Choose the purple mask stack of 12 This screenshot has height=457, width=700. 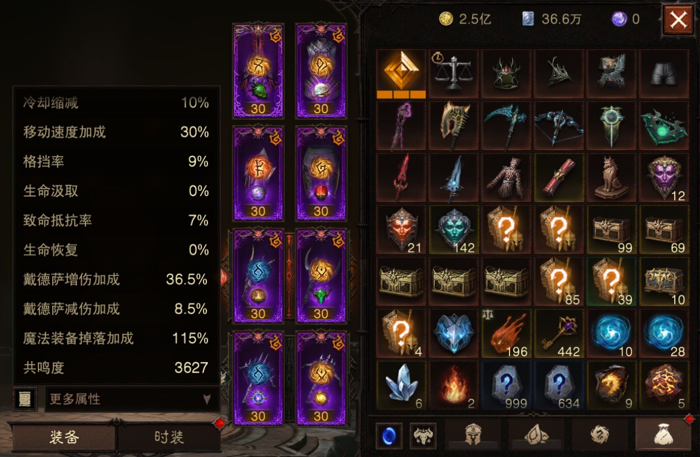click(x=664, y=178)
